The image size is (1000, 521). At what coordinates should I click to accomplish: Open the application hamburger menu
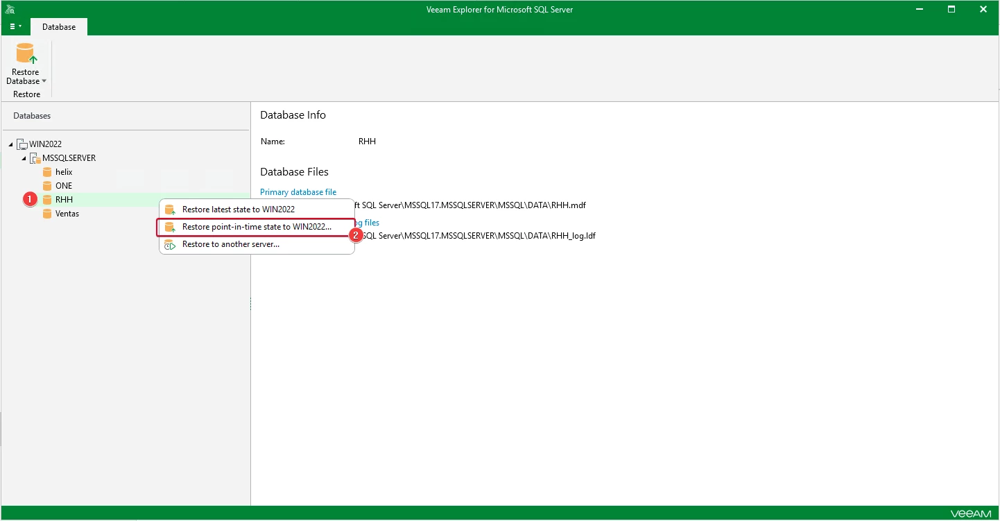click(15, 26)
